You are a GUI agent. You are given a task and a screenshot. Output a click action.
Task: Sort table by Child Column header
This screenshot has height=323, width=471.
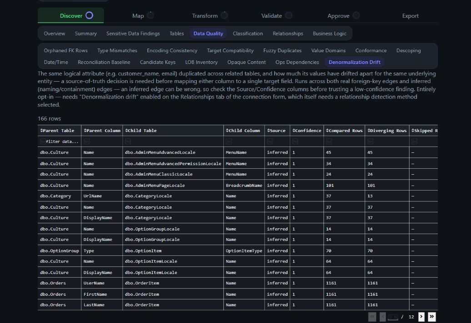click(x=243, y=131)
